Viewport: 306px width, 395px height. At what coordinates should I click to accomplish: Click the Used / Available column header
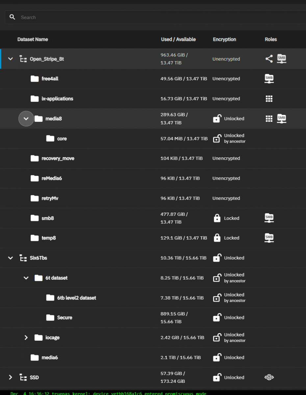[178, 39]
